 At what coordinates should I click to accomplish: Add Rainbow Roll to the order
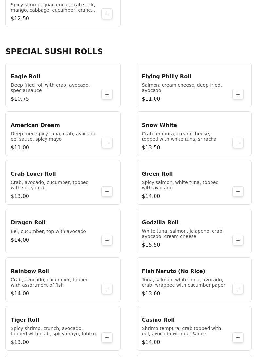[107, 289]
